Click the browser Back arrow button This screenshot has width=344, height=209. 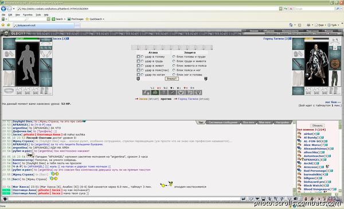tap(3, 9)
